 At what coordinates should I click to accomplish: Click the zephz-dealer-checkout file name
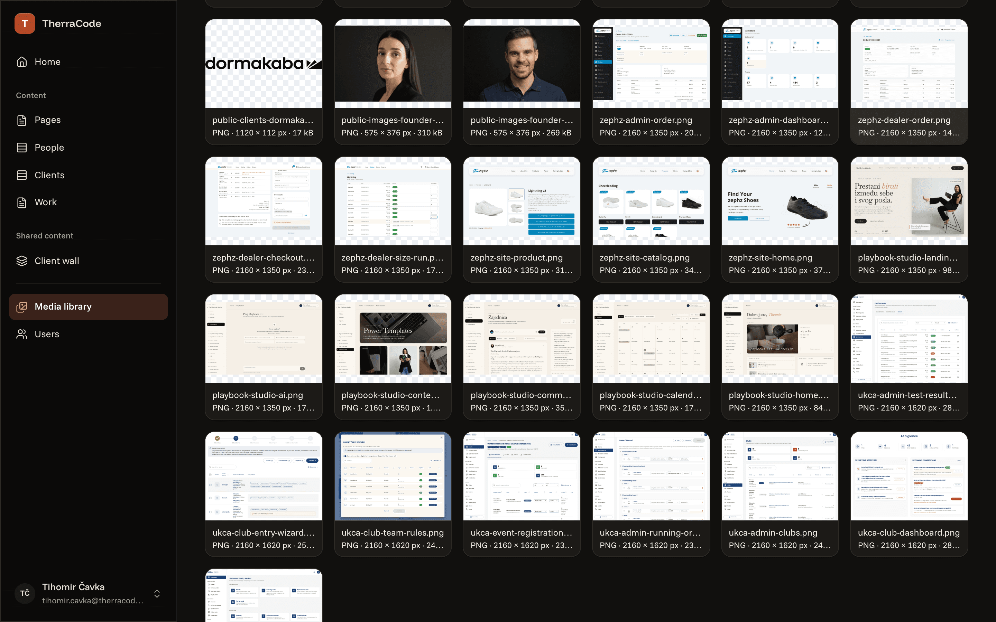pyautogui.click(x=264, y=257)
